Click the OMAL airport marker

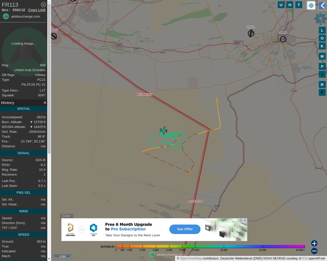(x=251, y=33)
